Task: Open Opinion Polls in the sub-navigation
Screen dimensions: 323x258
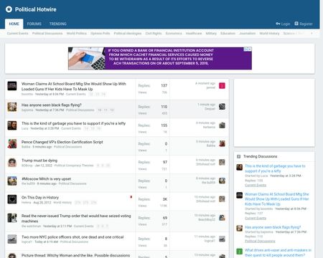Action: 100,33
